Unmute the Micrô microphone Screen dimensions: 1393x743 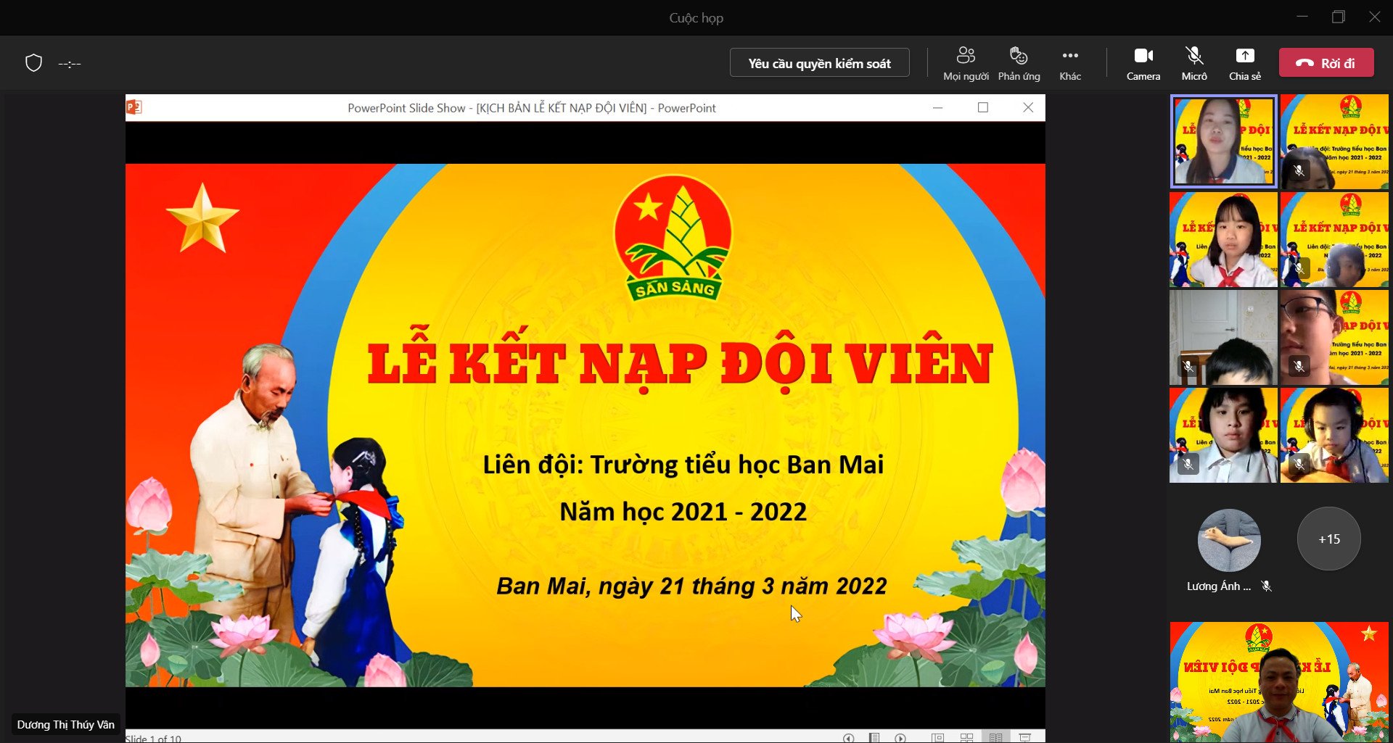[x=1193, y=63]
